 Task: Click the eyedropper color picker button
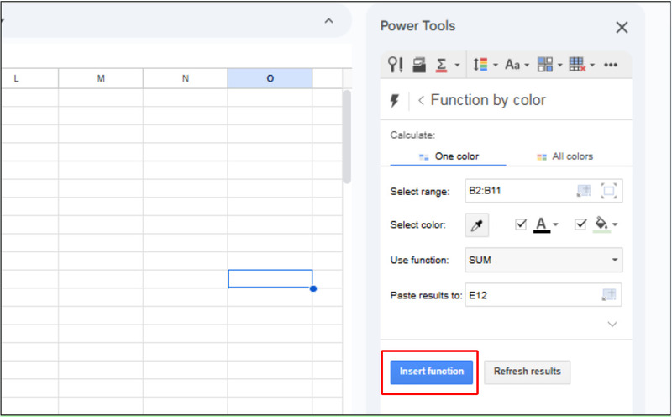[x=477, y=225]
